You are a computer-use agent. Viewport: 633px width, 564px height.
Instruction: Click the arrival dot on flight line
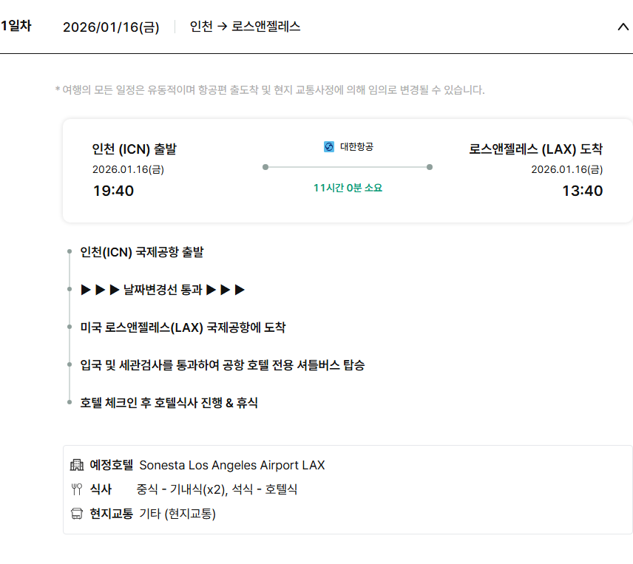click(x=430, y=167)
